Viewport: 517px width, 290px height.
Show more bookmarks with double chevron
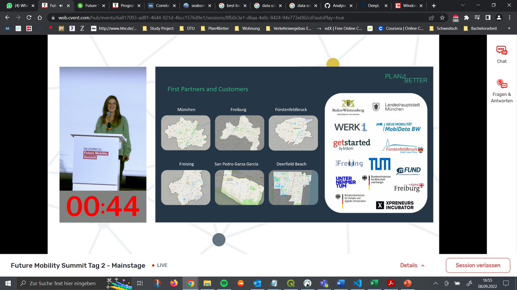pyautogui.click(x=509, y=28)
